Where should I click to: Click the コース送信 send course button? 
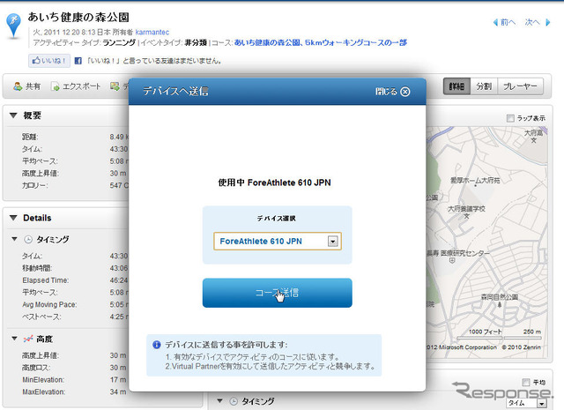coord(278,293)
